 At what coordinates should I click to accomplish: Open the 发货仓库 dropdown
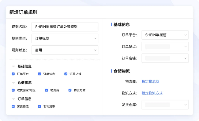tap(165, 105)
